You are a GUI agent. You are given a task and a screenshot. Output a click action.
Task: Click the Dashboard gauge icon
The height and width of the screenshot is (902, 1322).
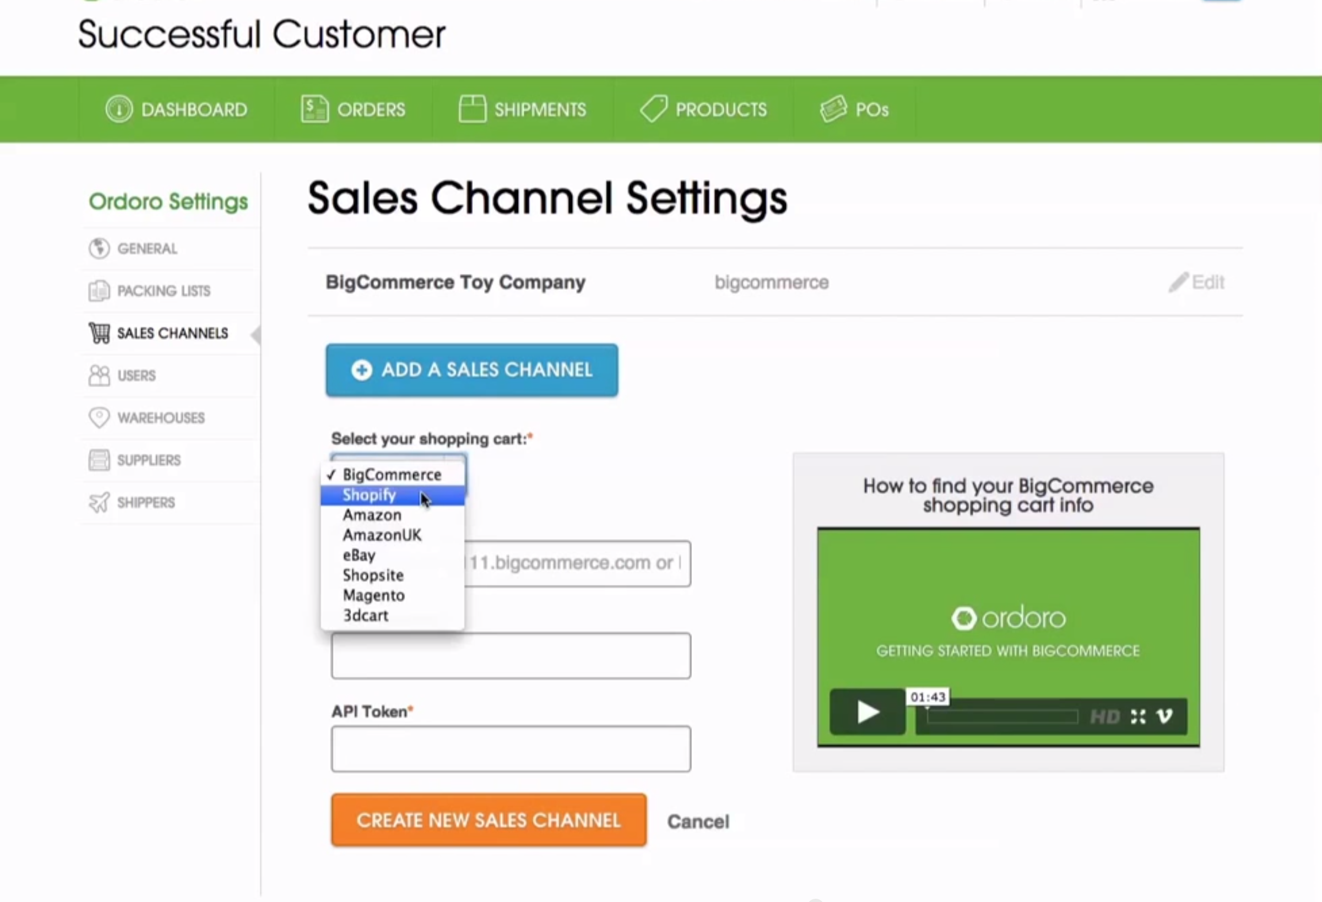click(119, 109)
